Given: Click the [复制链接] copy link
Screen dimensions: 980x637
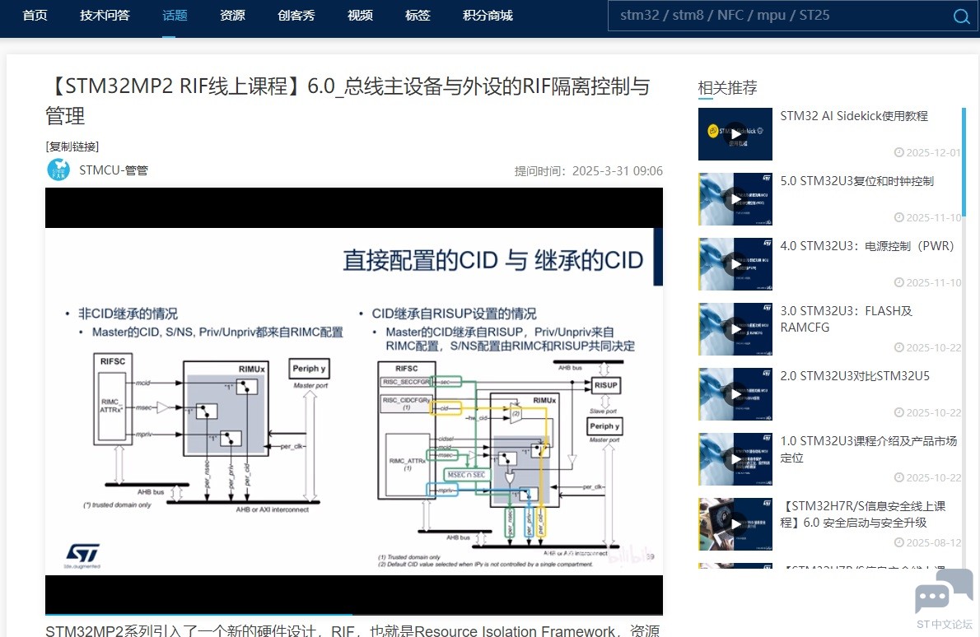Looking at the screenshot, I should point(72,146).
